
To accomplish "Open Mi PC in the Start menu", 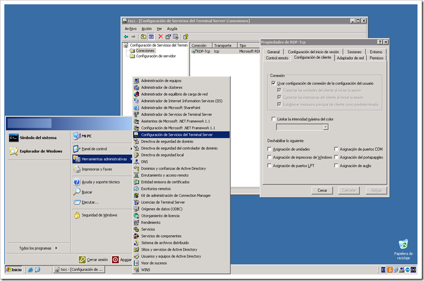I will (x=82, y=136).
